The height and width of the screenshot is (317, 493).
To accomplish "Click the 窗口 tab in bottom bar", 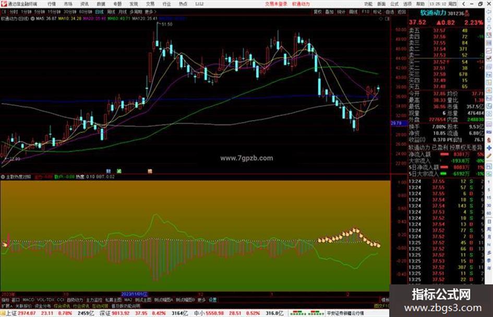I will coord(16,300).
